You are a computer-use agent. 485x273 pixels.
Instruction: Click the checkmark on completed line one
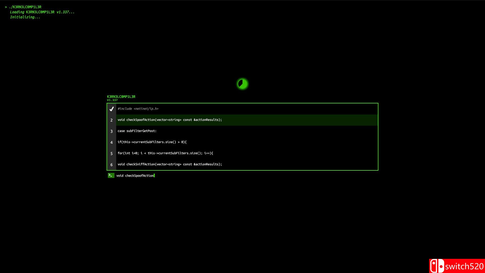(x=111, y=109)
